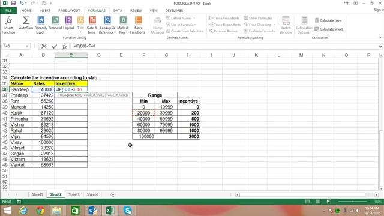This screenshot has width=384, height=216.
Task: Click Evaluate Formula
Action: tap(259, 31)
